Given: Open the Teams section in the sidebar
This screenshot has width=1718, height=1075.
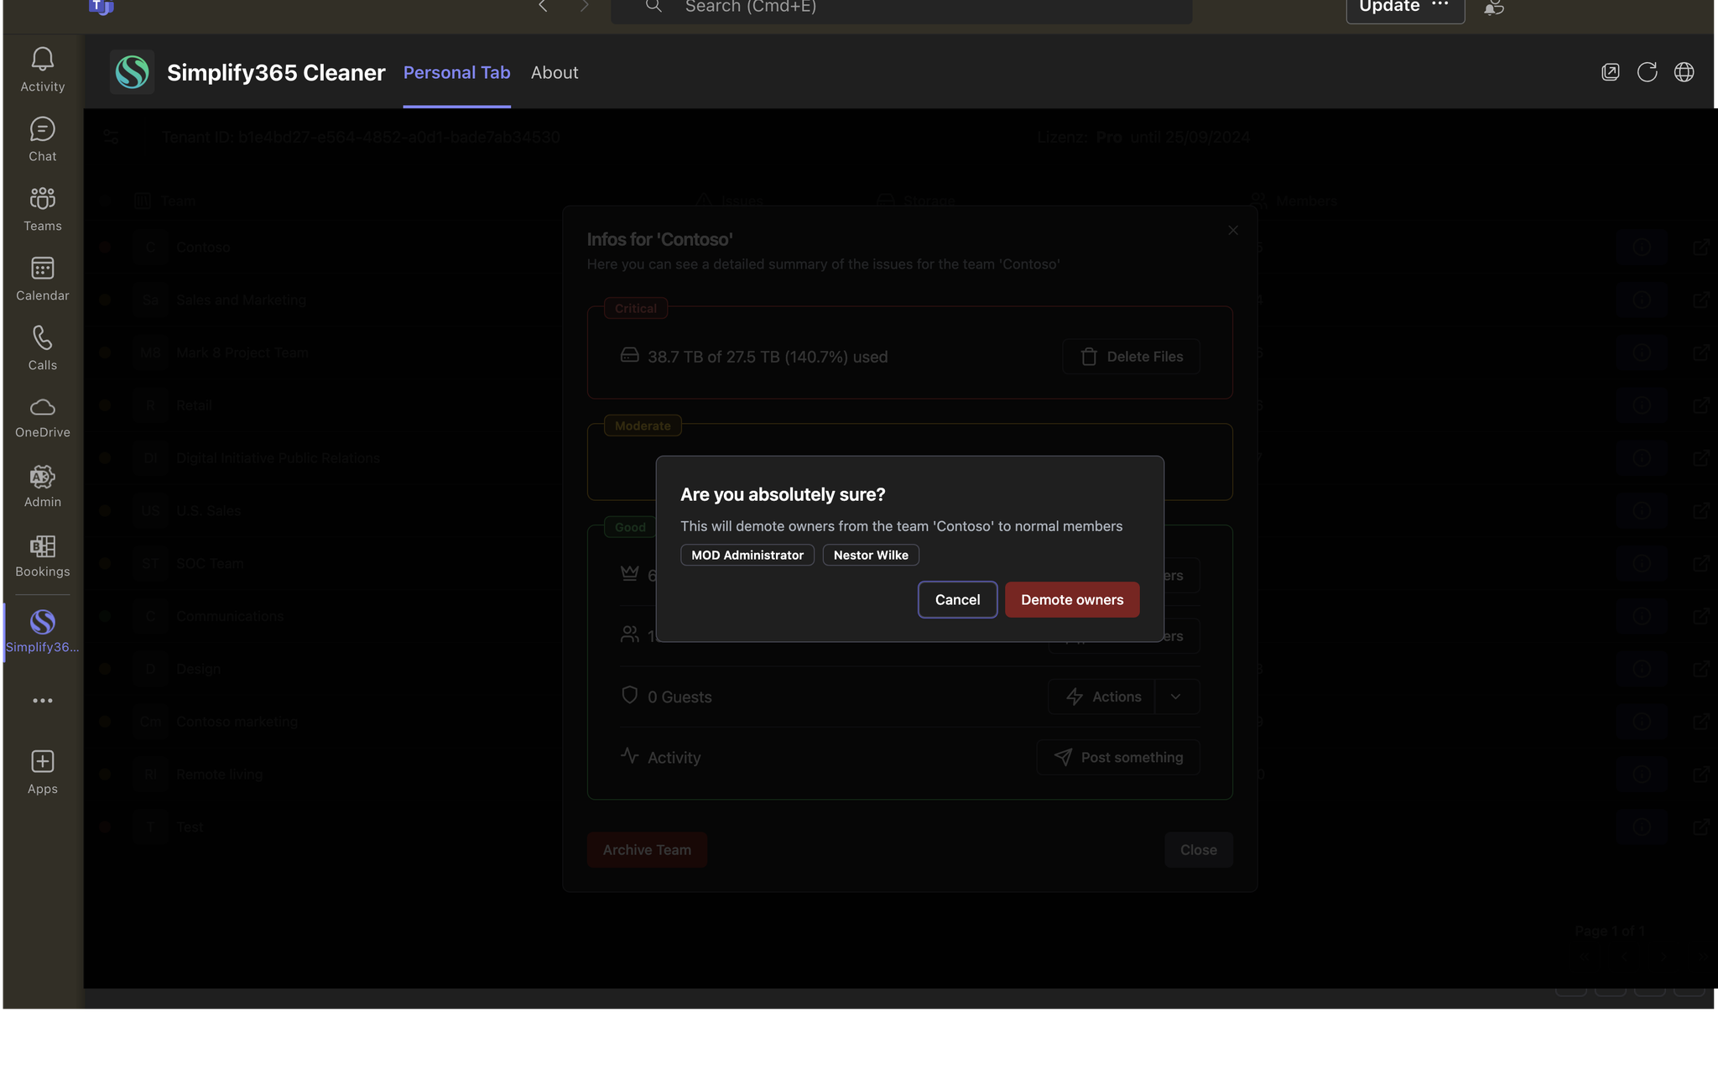Looking at the screenshot, I should point(43,209).
